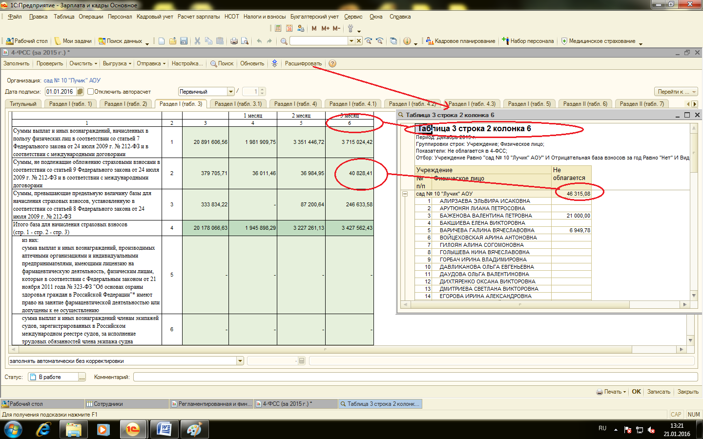Open the Первичный dropdown list

(231, 92)
